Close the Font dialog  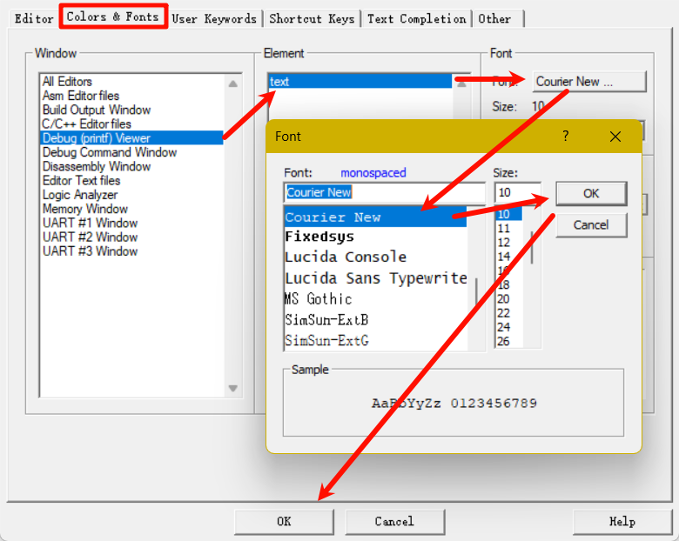point(615,137)
